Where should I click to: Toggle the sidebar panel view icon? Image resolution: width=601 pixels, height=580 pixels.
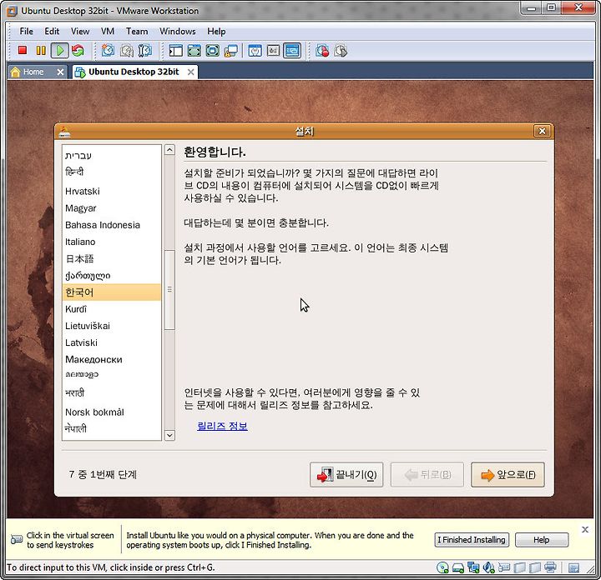[175, 51]
